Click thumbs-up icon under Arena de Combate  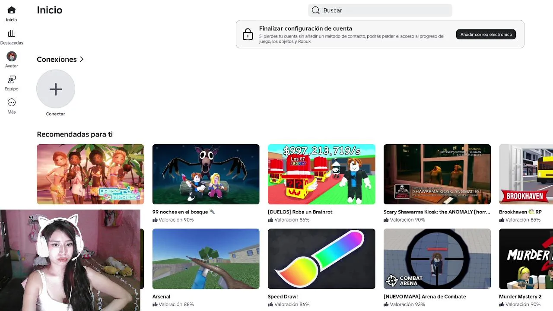[386, 305]
